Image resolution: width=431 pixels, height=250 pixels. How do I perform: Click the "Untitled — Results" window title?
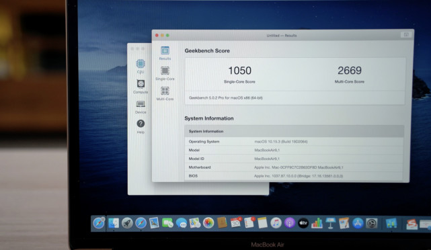(282, 36)
